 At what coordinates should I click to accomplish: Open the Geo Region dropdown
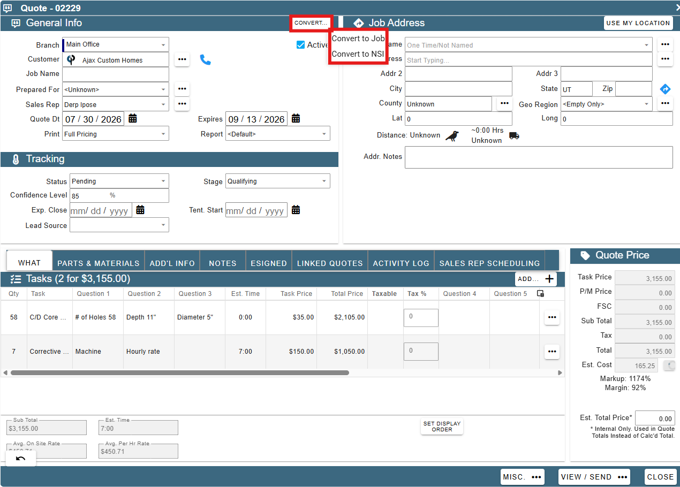tap(607, 104)
